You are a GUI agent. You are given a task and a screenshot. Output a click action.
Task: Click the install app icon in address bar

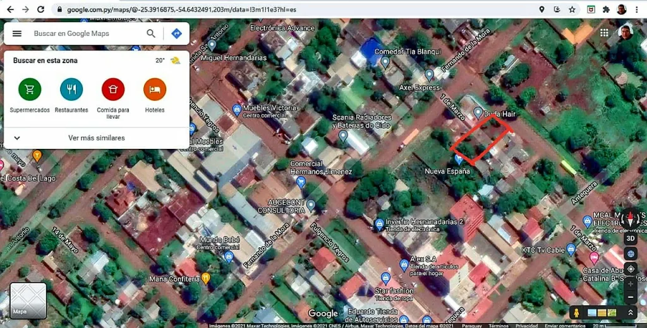[557, 9]
